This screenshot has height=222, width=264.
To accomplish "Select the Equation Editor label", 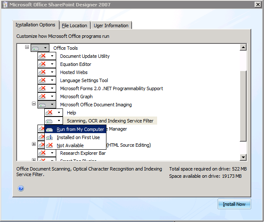I will pyautogui.click(x=76, y=64).
